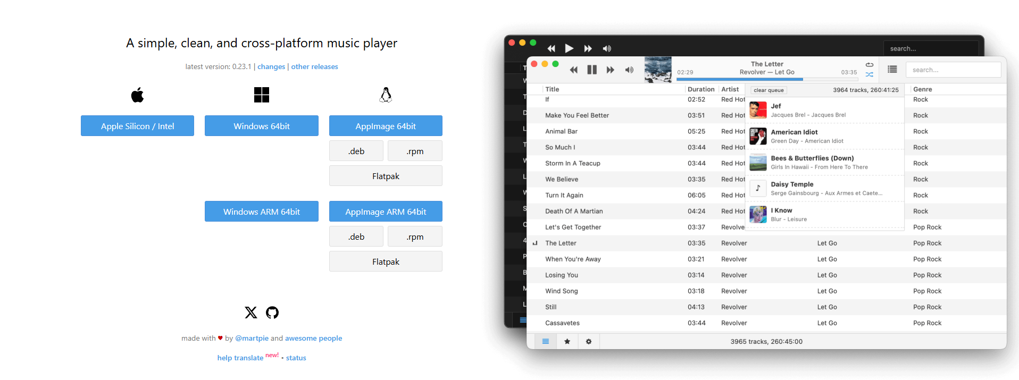
Task: Click the Duration column header
Action: coord(700,89)
